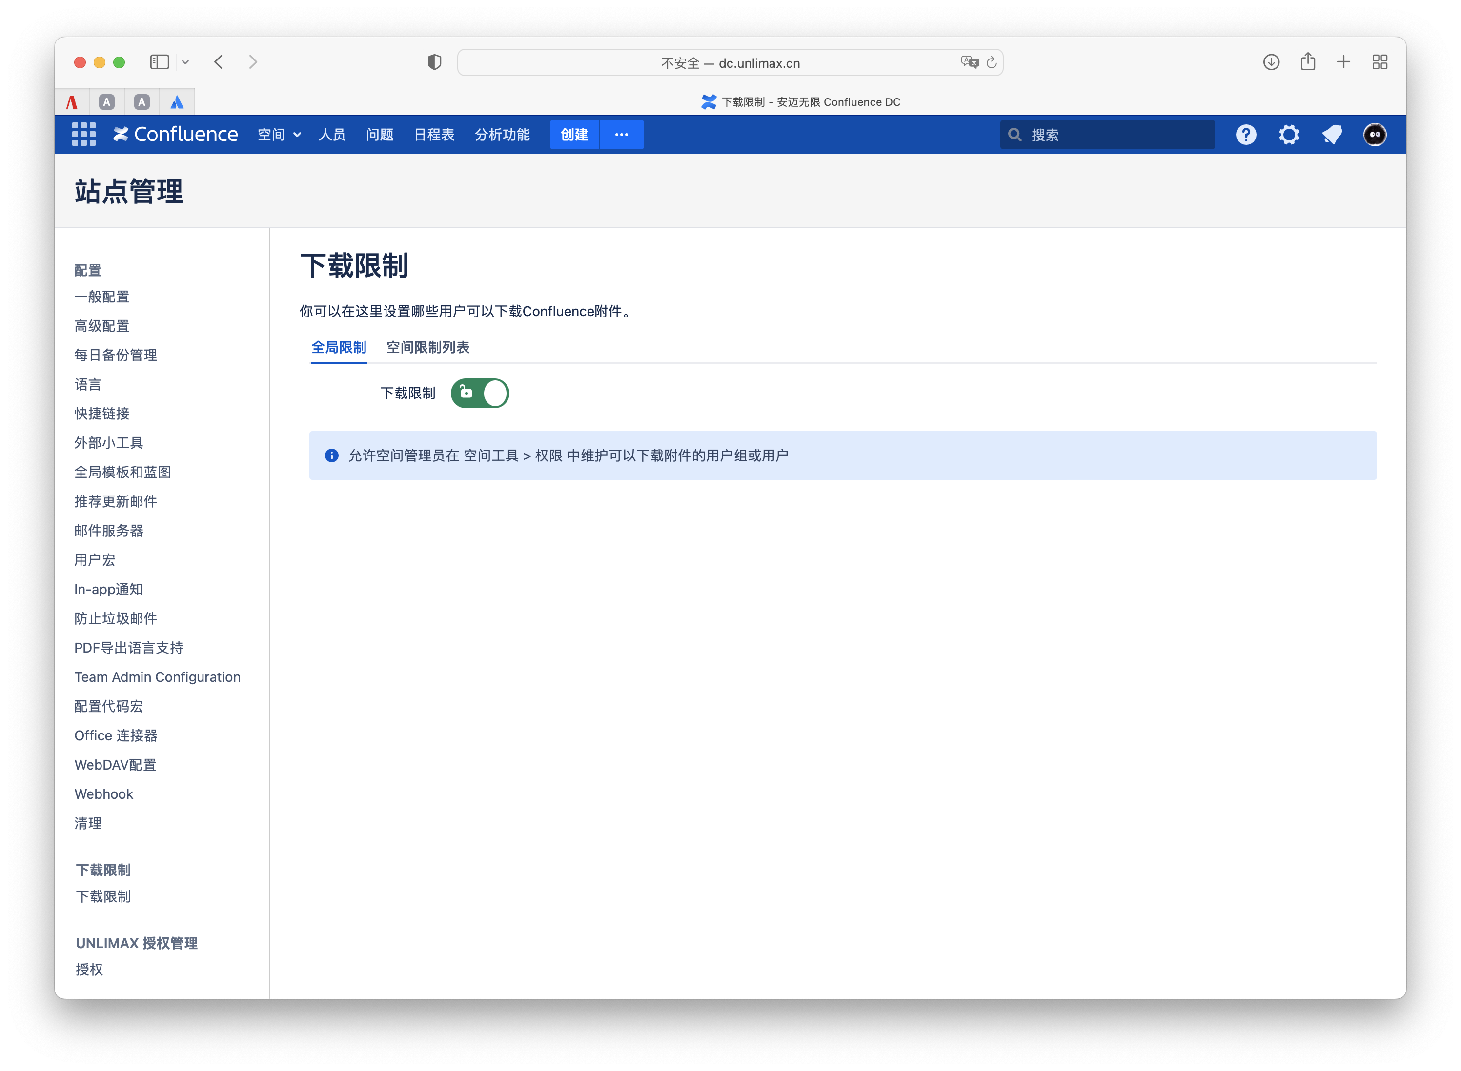Switch to 空间限制列表 tab

[x=427, y=348]
